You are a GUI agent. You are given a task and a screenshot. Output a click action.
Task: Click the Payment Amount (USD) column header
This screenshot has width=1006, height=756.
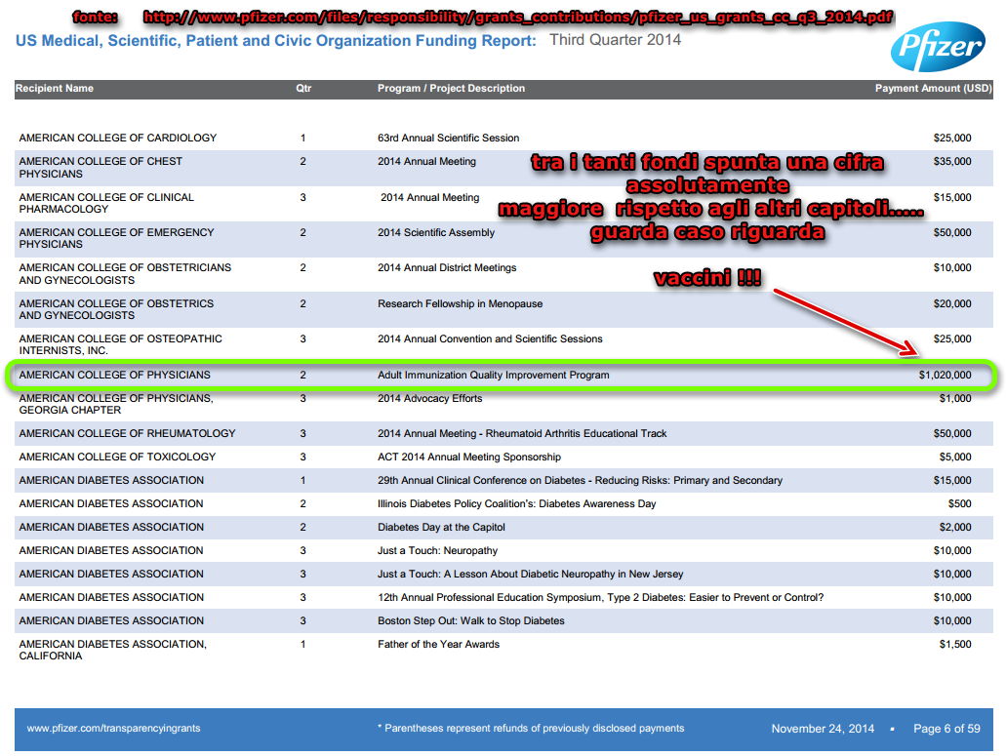pyautogui.click(x=934, y=89)
